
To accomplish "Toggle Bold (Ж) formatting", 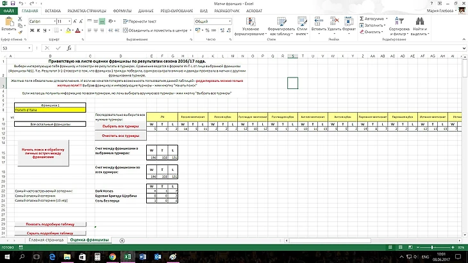I will pyautogui.click(x=31, y=30).
